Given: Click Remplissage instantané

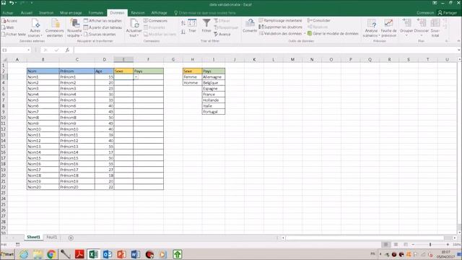Looking at the screenshot, I should pos(281,20).
